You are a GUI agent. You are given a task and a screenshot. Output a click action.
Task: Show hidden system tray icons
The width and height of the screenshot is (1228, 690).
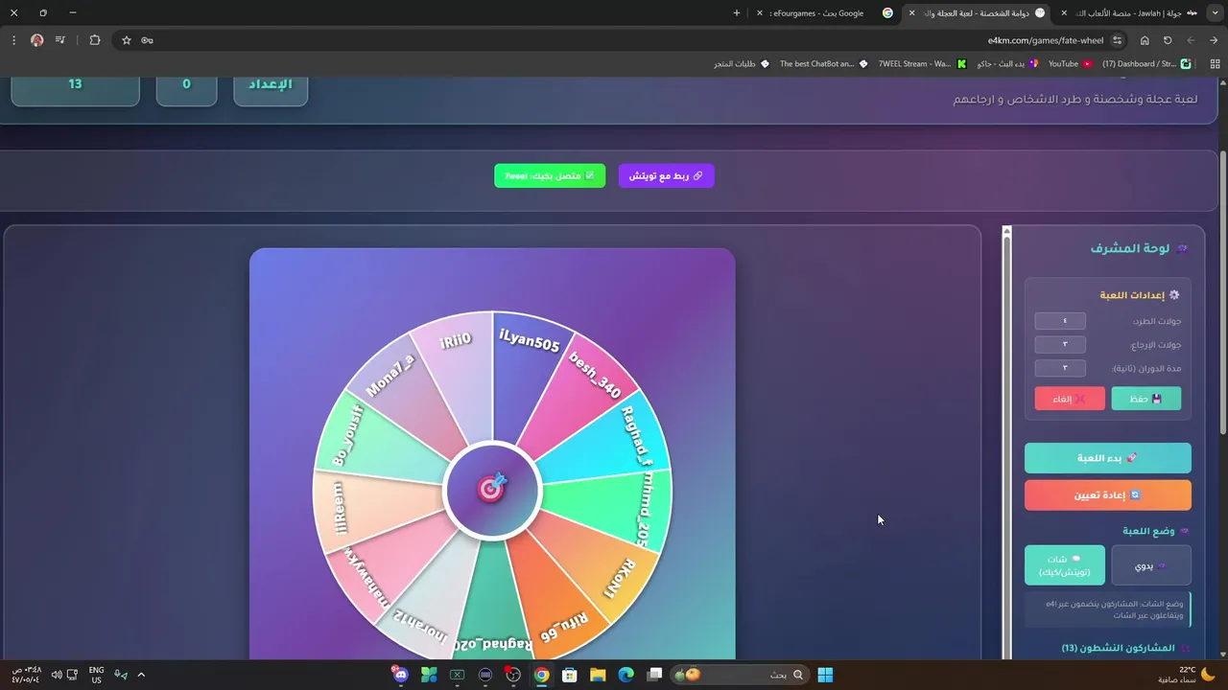tap(141, 675)
